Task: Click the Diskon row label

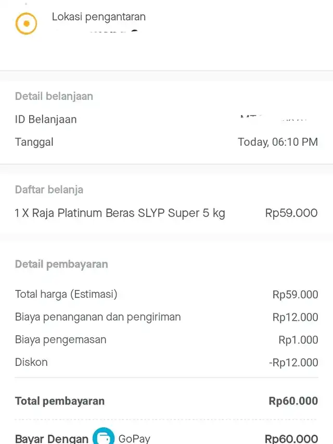Action: point(31,362)
